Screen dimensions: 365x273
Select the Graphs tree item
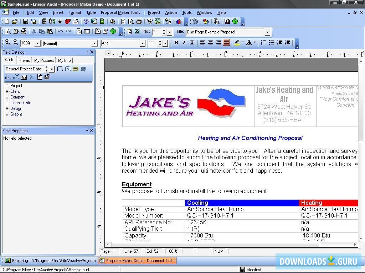point(16,114)
